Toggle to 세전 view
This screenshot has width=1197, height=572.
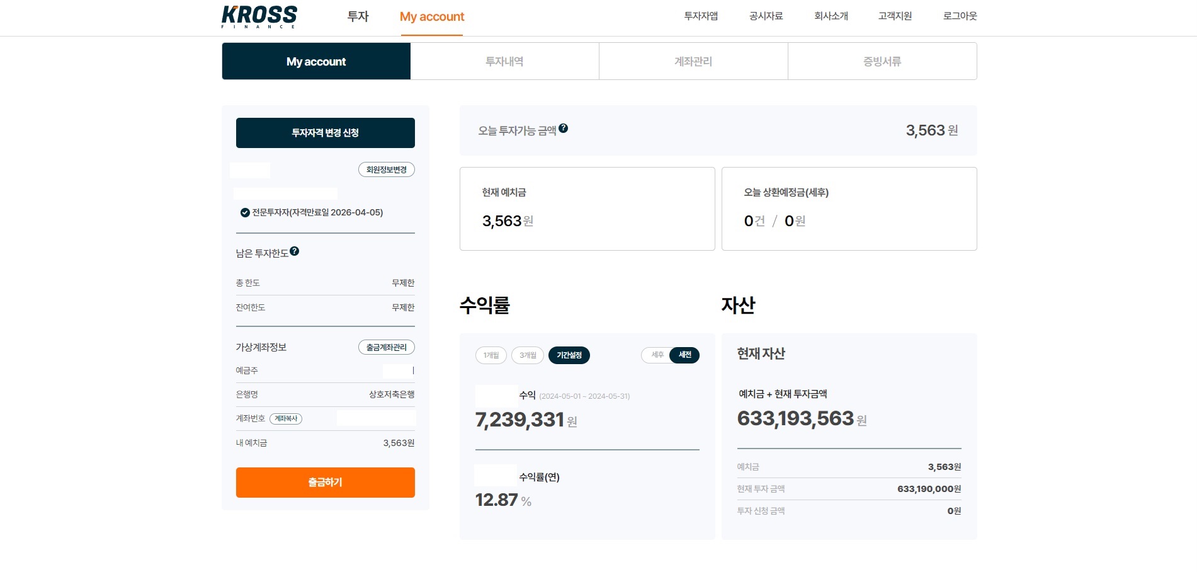684,355
